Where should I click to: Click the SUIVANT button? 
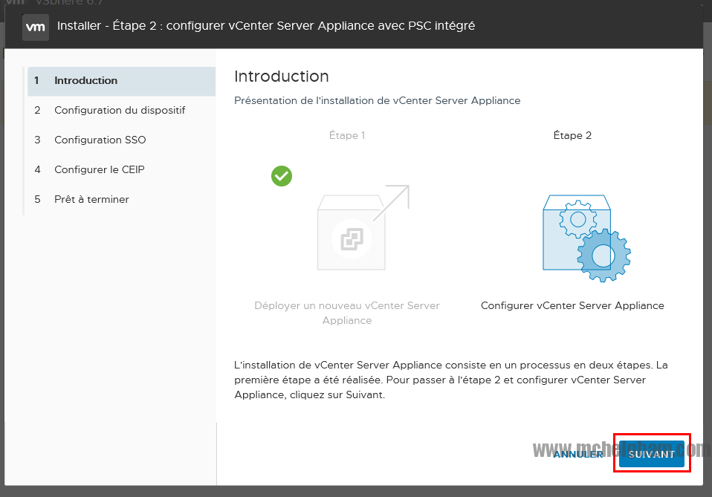[x=652, y=453]
